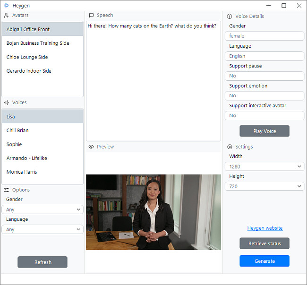Select the Sophie voice

point(43,144)
